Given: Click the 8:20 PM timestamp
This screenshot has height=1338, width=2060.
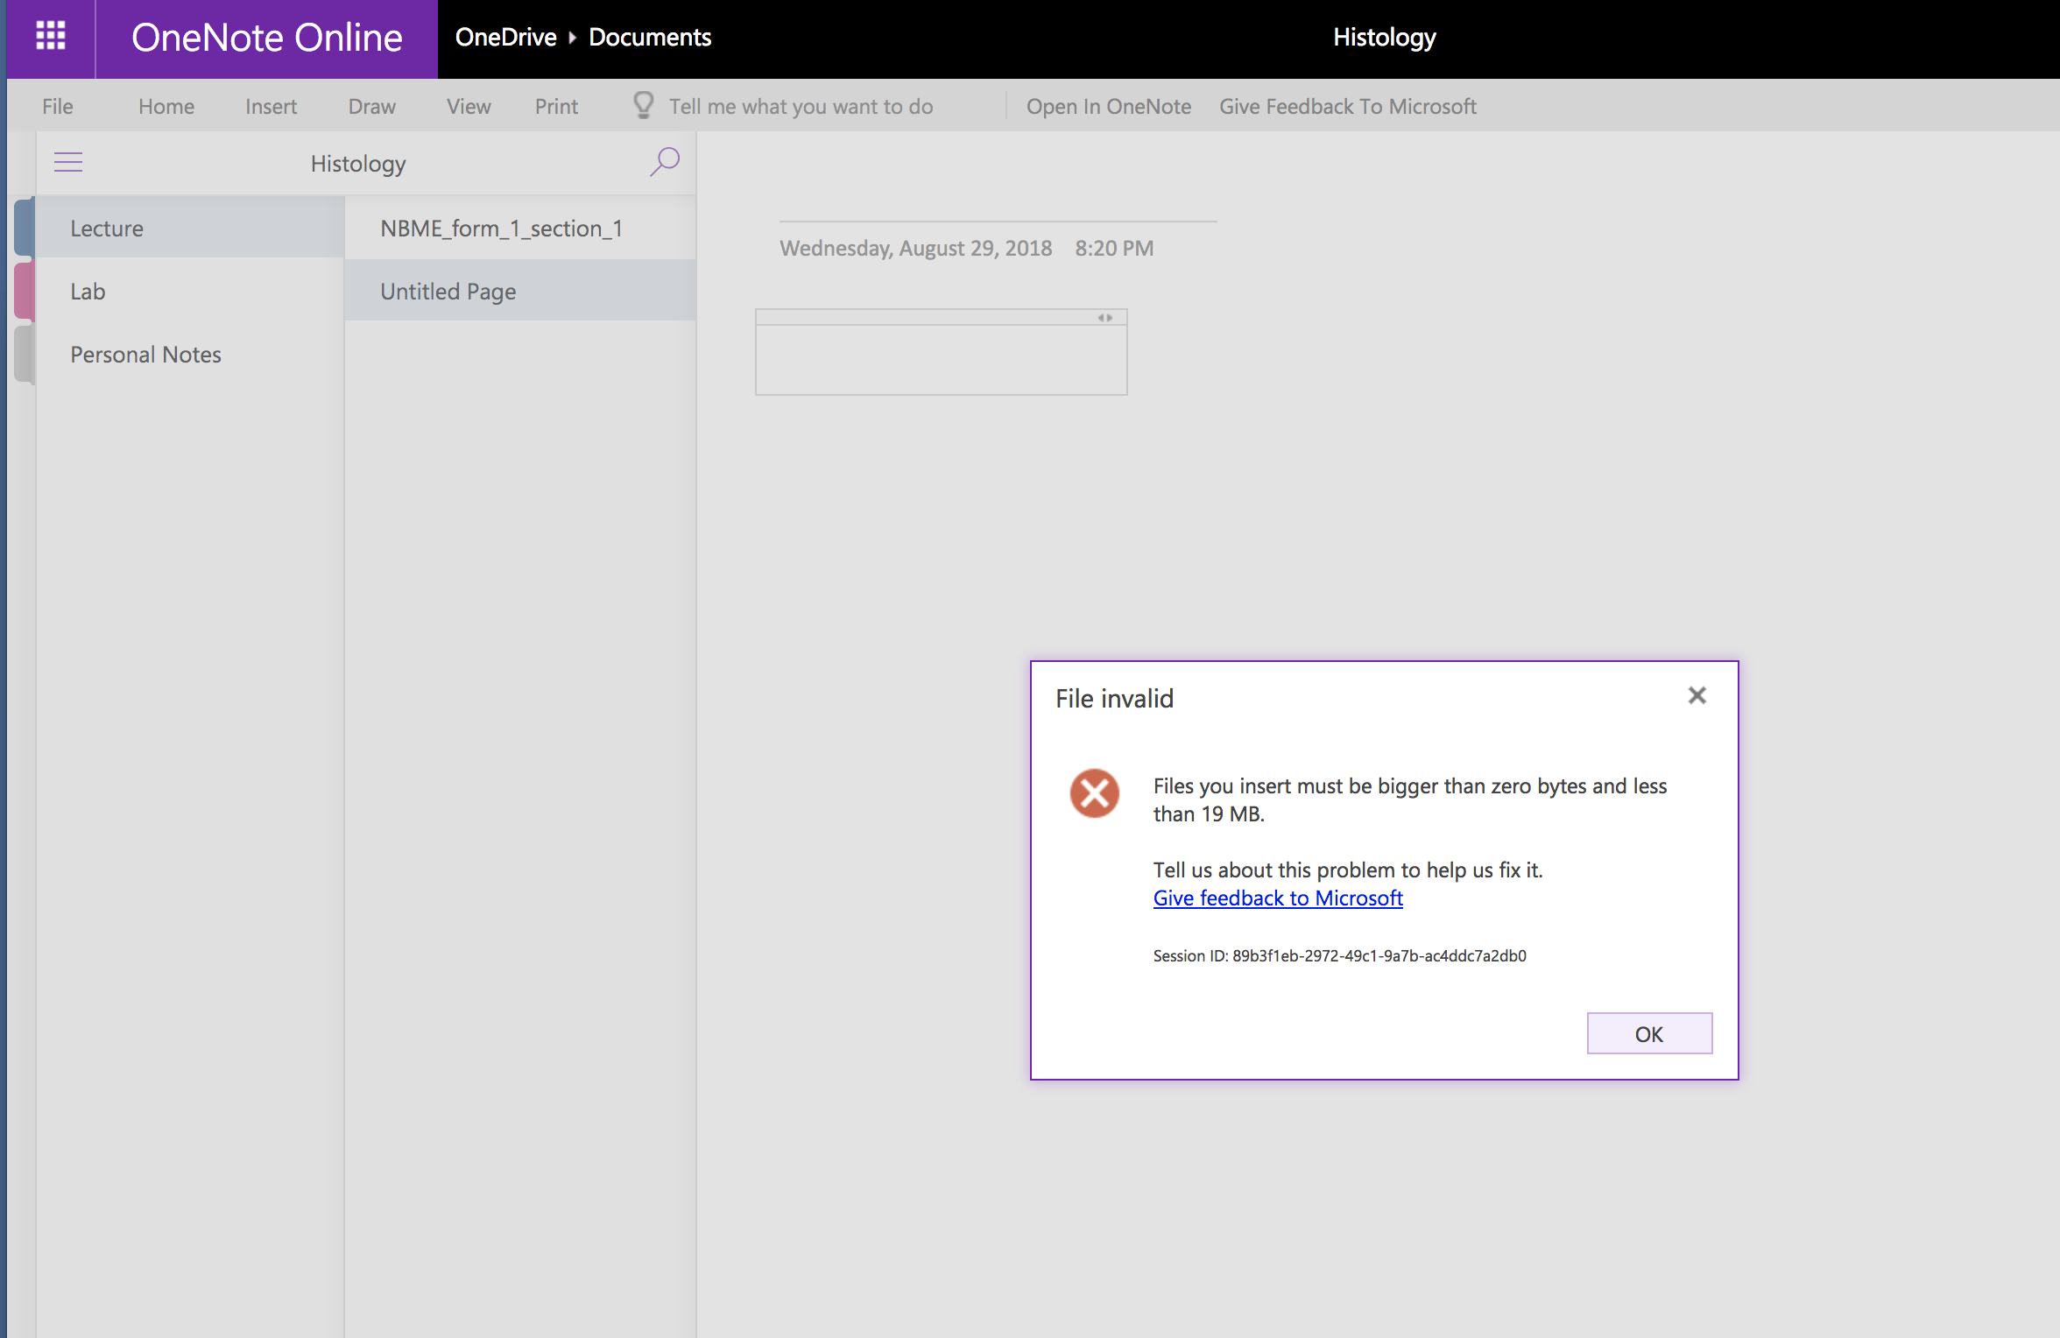Looking at the screenshot, I should 1114,248.
